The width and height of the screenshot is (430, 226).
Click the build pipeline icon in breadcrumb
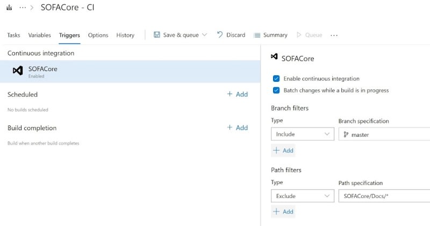point(9,9)
